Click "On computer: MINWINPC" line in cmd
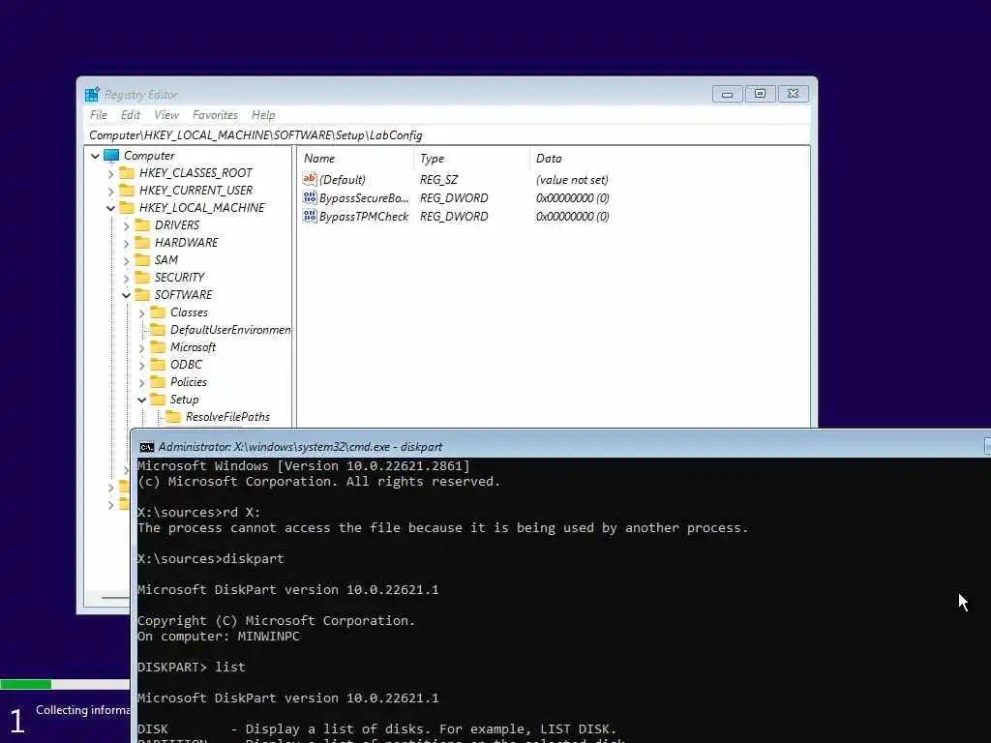 pos(219,637)
